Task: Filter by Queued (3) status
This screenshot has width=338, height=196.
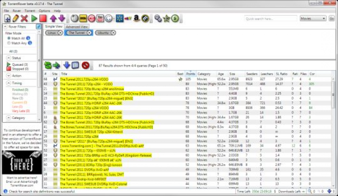Action: [x=17, y=64]
